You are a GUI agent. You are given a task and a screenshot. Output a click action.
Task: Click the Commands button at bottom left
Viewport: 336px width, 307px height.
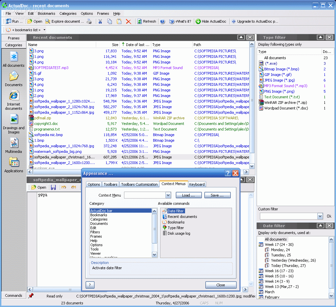14,295
